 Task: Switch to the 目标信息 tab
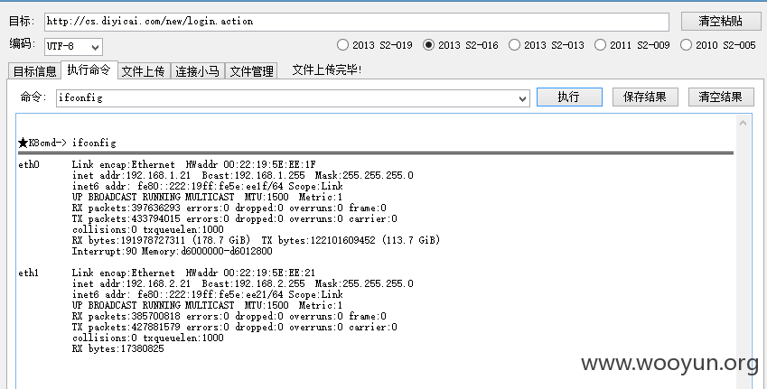34,71
